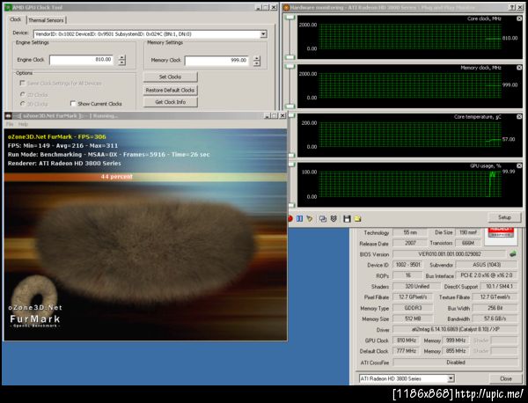Click the Bus Interface value PCI-E 2.0 x16

click(x=487, y=275)
